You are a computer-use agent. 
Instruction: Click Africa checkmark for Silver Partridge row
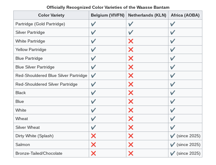pyautogui.click(x=173, y=33)
